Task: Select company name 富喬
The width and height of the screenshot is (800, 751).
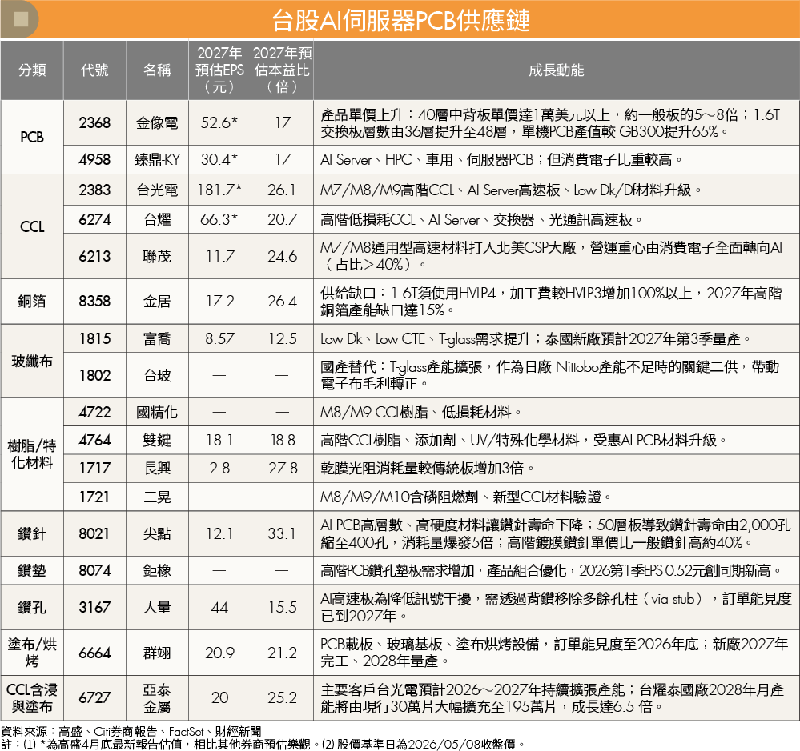Action: (157, 338)
